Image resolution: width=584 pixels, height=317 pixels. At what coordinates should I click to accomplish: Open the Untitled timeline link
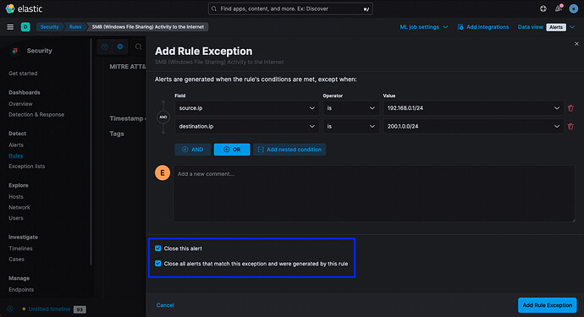tap(49, 309)
